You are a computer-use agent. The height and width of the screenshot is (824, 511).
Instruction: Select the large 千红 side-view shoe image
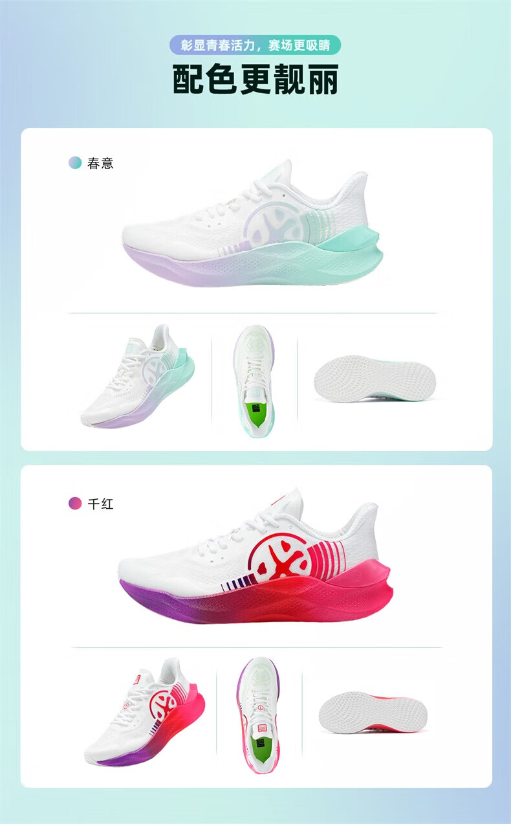pos(255,555)
